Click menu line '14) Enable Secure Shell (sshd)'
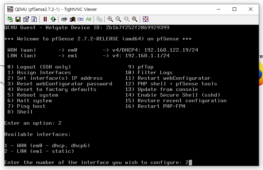The height and width of the screenshot is (170, 263). click(173, 95)
